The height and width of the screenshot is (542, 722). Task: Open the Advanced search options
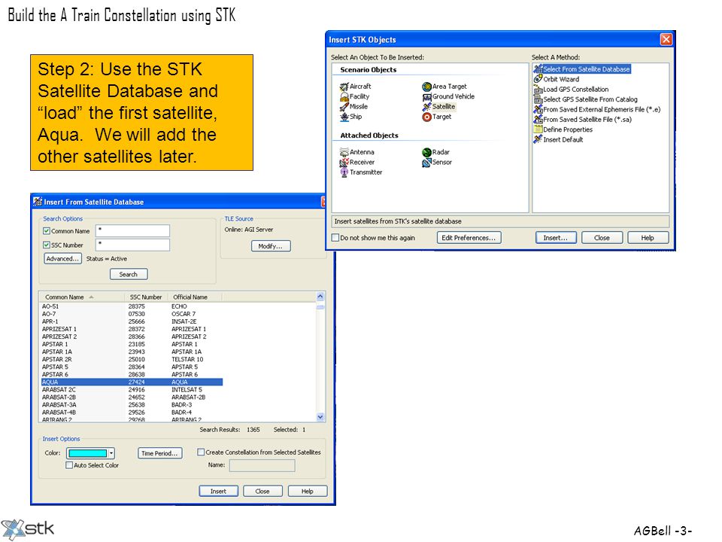click(62, 258)
